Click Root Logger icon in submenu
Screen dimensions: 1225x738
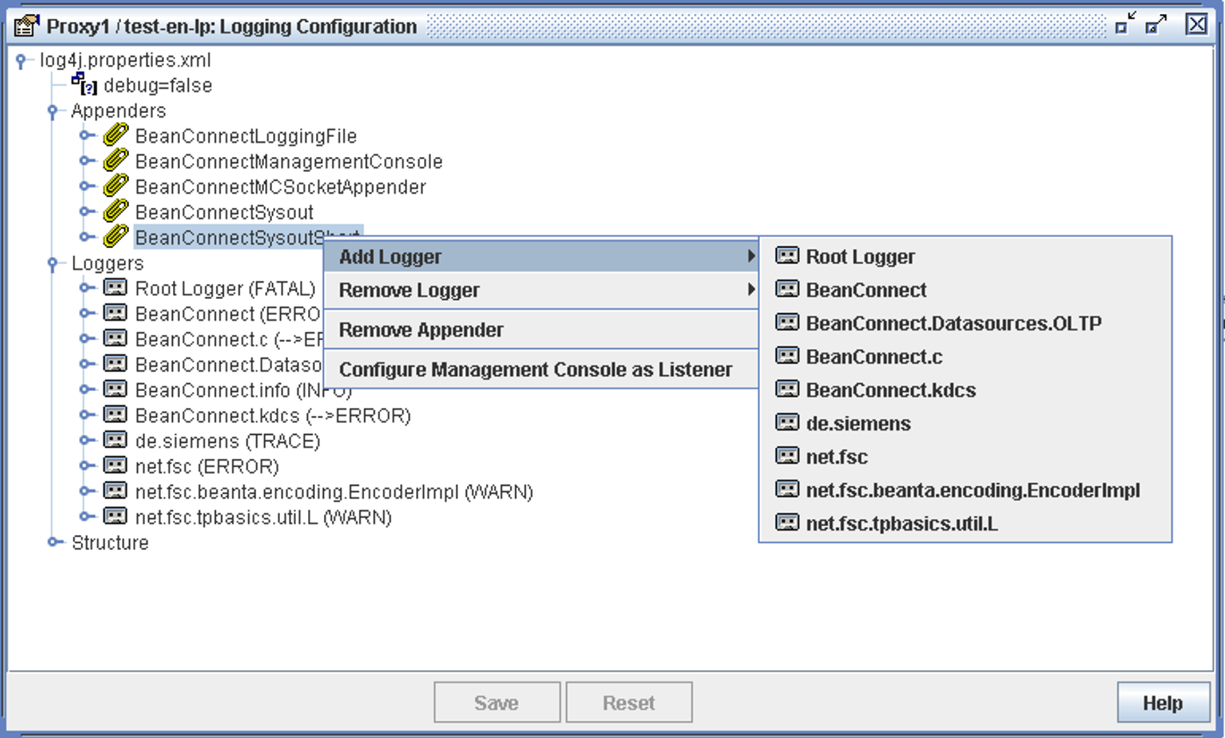pyautogui.click(x=787, y=256)
